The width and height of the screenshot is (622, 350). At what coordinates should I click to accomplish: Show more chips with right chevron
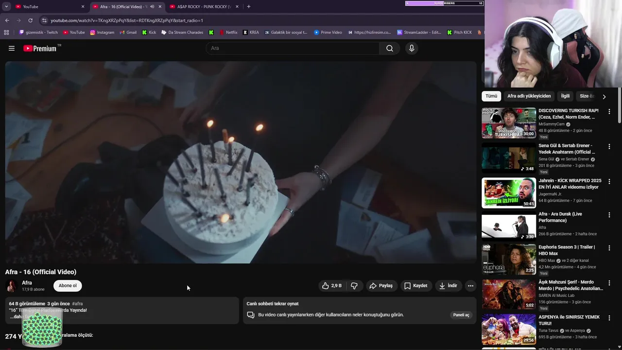(604, 97)
